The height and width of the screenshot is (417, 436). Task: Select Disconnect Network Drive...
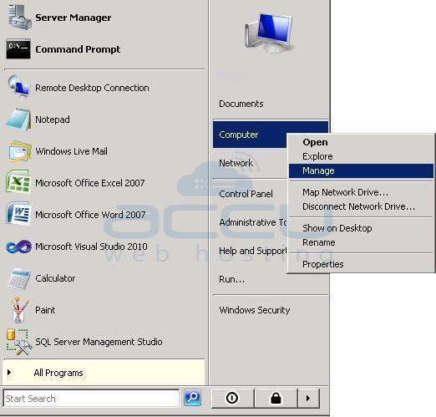point(361,206)
